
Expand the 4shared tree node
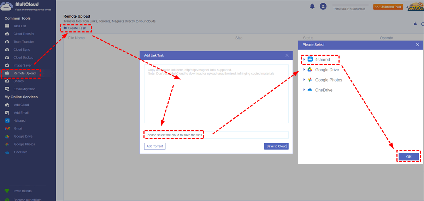pos(304,60)
